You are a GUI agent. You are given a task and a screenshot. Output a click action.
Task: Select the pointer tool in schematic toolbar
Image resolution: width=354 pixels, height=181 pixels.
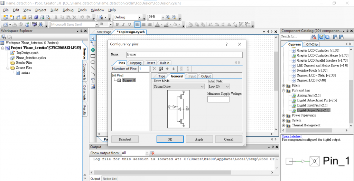tap(93, 37)
